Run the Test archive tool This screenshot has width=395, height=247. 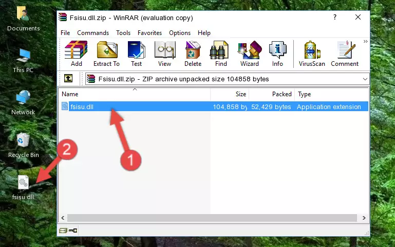(136, 54)
